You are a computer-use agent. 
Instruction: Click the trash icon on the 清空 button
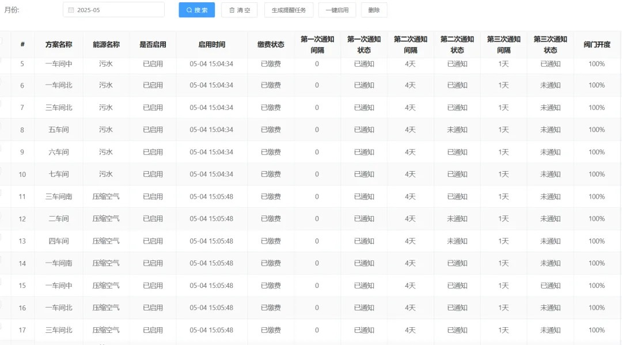(x=232, y=10)
